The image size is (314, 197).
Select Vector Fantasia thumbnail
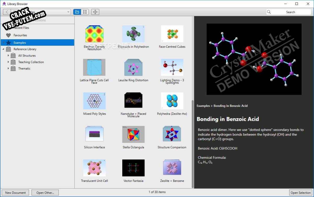tap(133, 168)
